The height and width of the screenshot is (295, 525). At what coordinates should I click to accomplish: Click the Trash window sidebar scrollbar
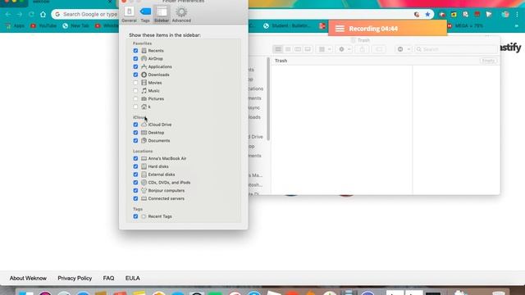pyautogui.click(x=268, y=99)
